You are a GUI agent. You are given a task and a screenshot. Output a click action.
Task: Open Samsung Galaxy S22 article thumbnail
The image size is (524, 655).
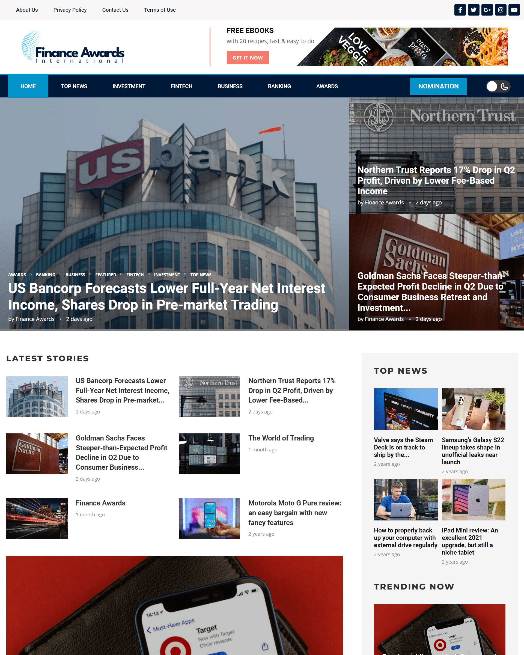(x=474, y=409)
